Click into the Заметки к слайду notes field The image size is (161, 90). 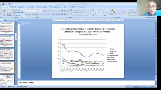86,83
